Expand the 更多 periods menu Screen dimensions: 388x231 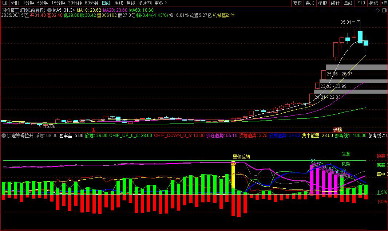click(x=161, y=3)
